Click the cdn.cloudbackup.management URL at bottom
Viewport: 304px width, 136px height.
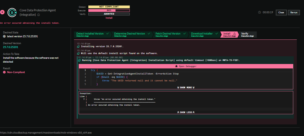[x=46, y=133]
